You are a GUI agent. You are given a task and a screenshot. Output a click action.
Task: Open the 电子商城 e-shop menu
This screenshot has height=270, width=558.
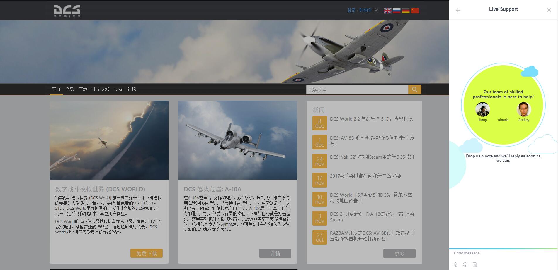[x=101, y=89]
